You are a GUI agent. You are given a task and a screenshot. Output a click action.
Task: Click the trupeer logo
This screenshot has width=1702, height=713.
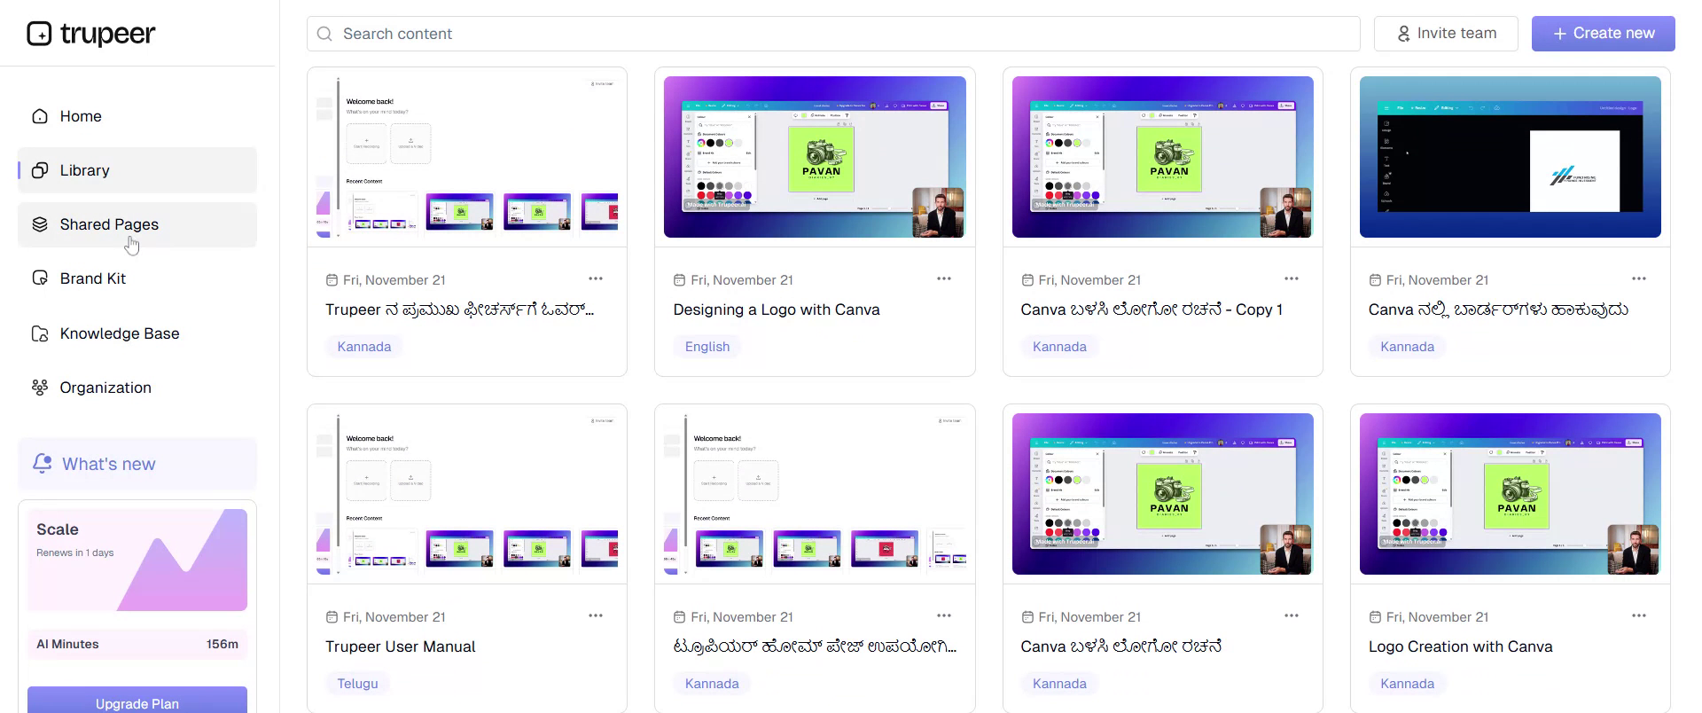pyautogui.click(x=91, y=34)
